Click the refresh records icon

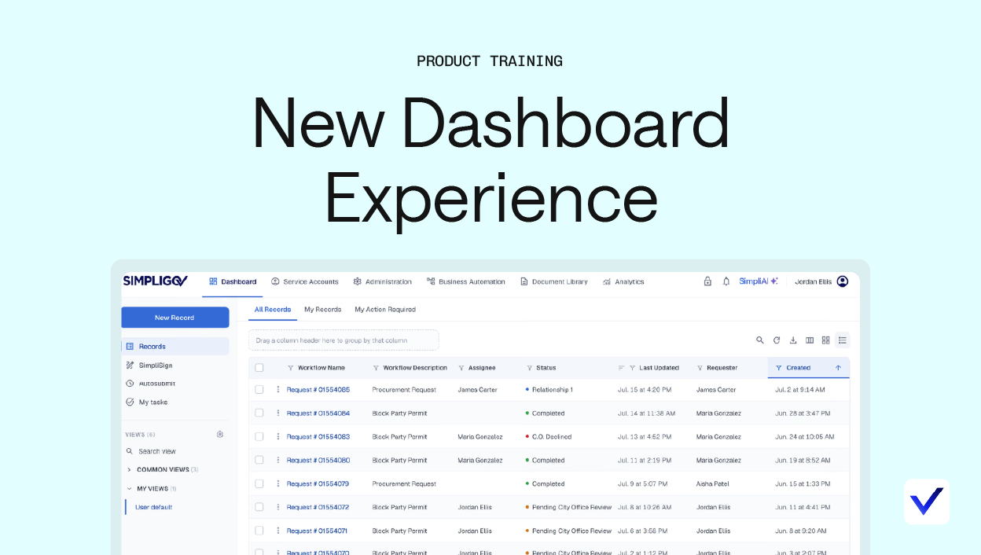[x=777, y=340]
